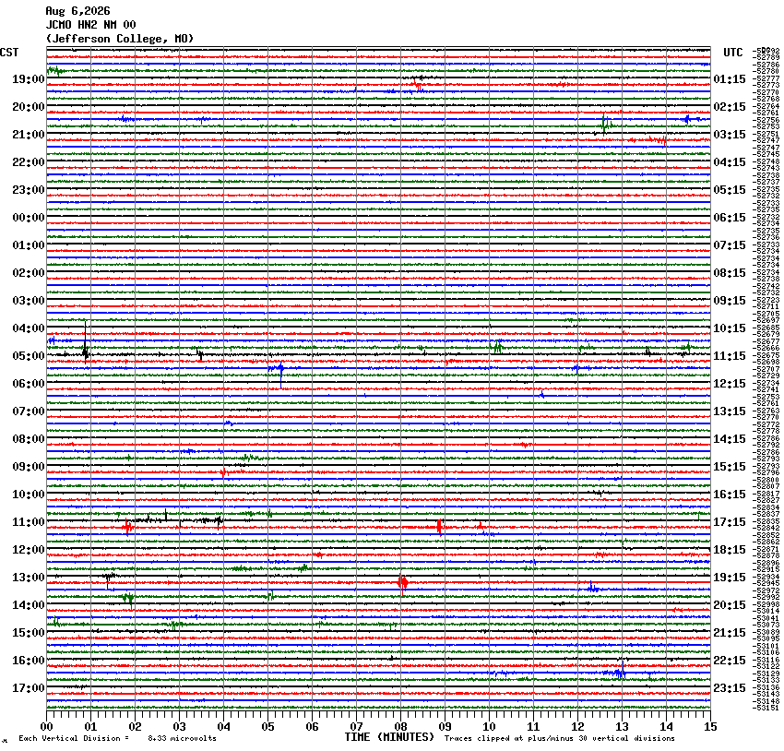Click the UTC column header
Screen dimensions: 784x751
tap(733, 53)
